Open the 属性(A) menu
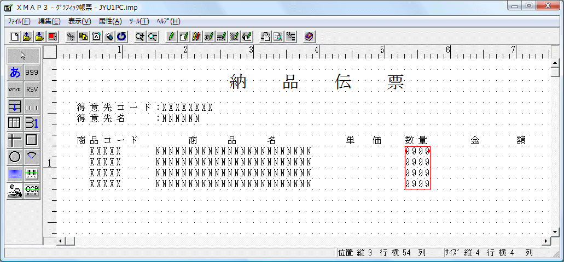The width and height of the screenshot is (564, 262). (x=110, y=21)
